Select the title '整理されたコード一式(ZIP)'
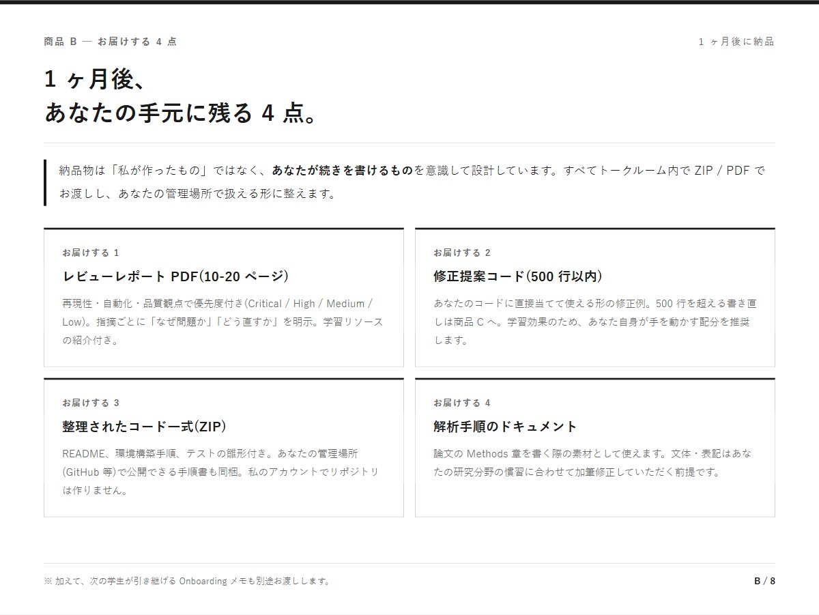The width and height of the screenshot is (819, 615). click(x=144, y=427)
